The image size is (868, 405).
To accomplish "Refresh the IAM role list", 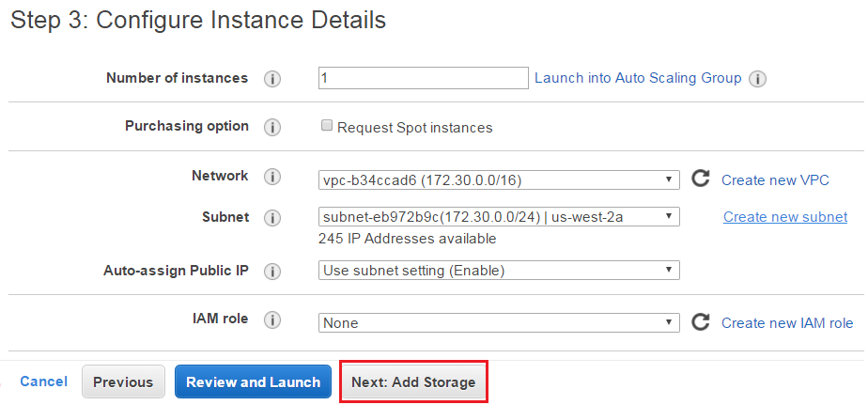I will [x=700, y=322].
